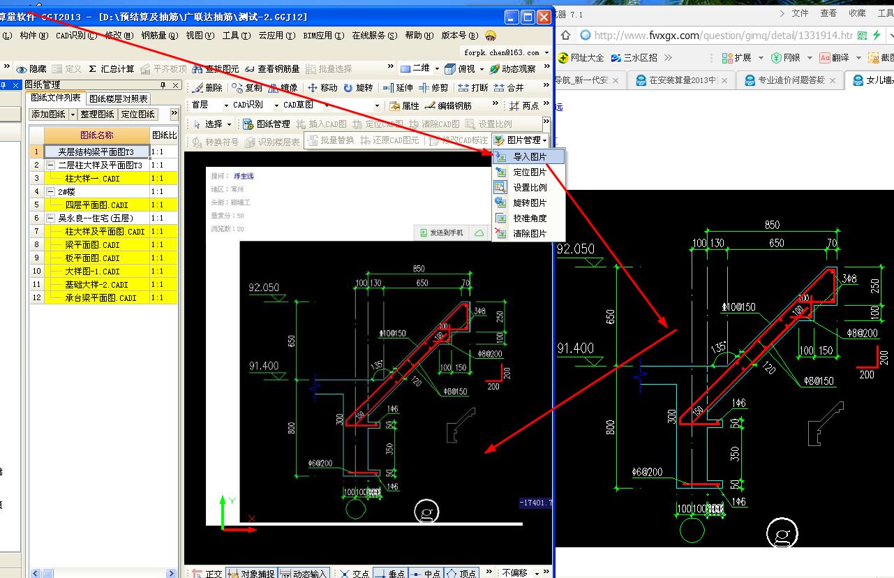Image resolution: width=894 pixels, height=578 pixels.
Task: Choose 旋转图片 rotate picture entry
Action: pos(529,203)
